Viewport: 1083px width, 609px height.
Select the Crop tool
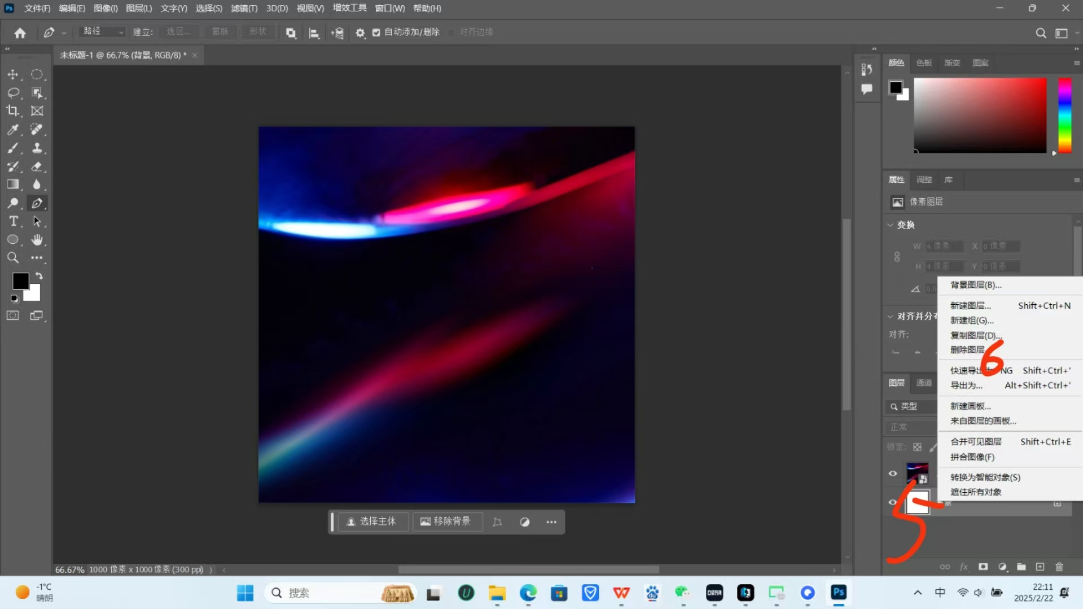pyautogui.click(x=13, y=111)
